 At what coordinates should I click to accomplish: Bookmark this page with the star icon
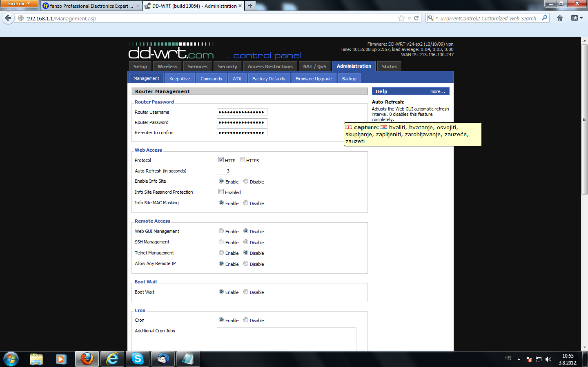click(401, 18)
